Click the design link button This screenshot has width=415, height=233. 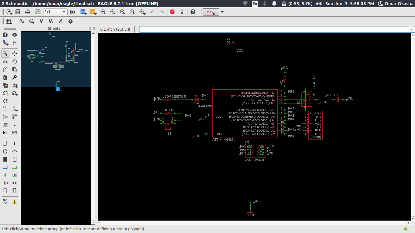click(211, 12)
